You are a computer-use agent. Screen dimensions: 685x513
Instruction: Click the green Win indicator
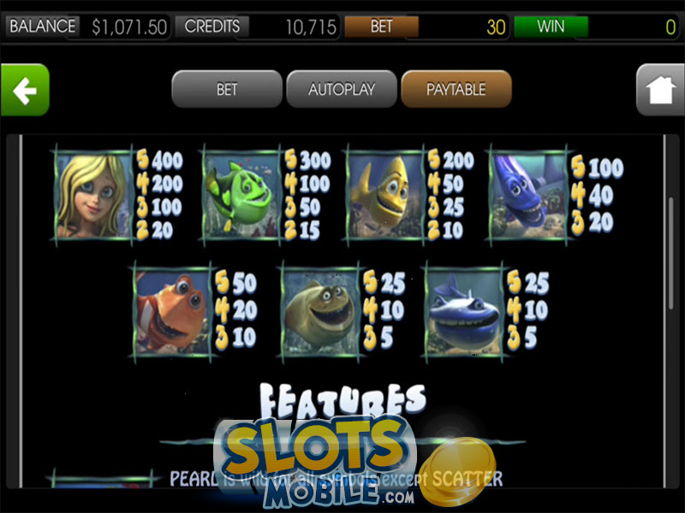coord(551,27)
